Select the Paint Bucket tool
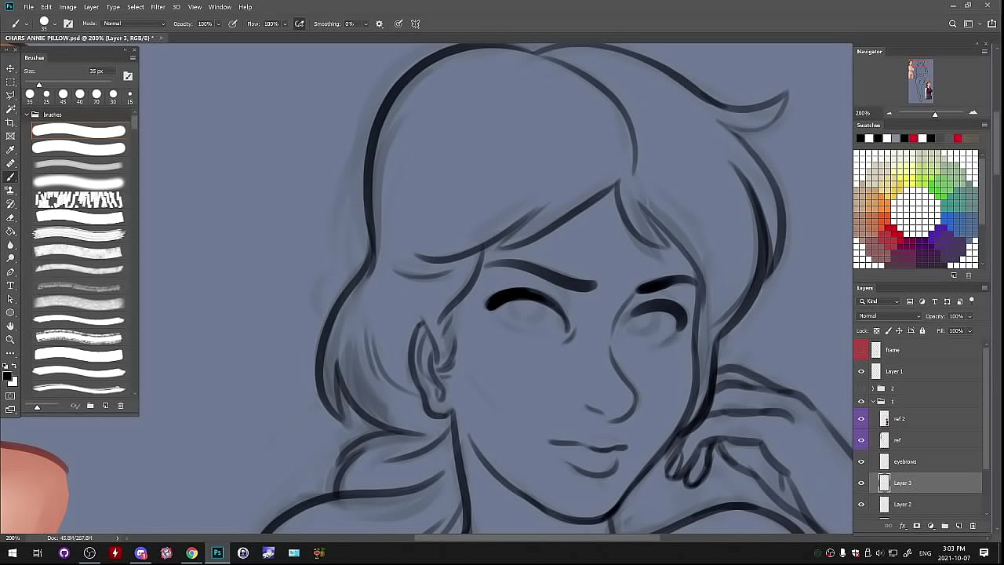The width and height of the screenshot is (1004, 565). tap(10, 231)
